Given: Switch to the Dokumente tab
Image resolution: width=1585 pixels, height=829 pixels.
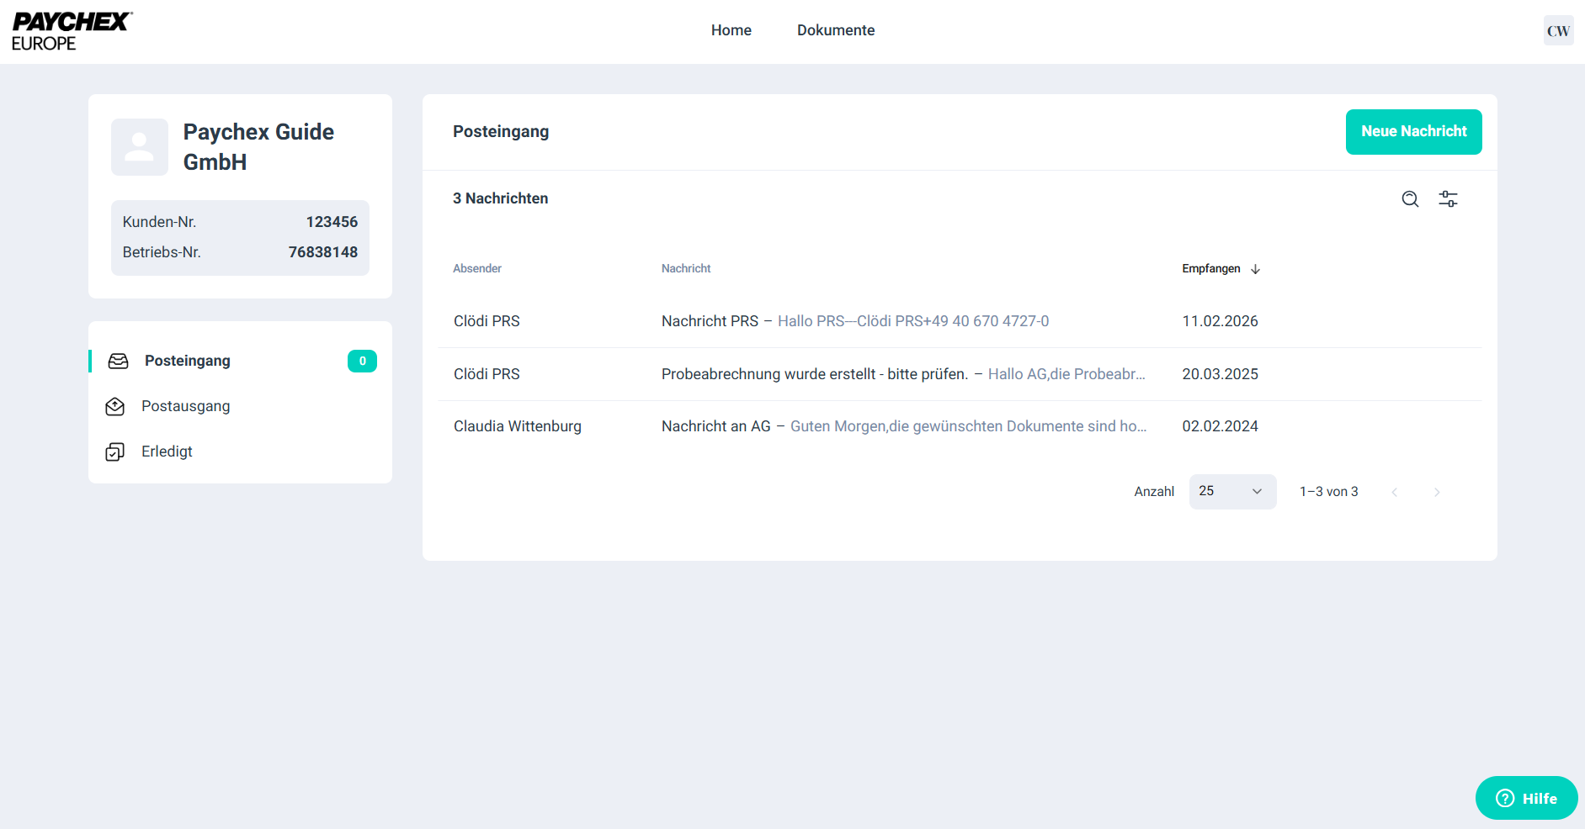Looking at the screenshot, I should (835, 30).
